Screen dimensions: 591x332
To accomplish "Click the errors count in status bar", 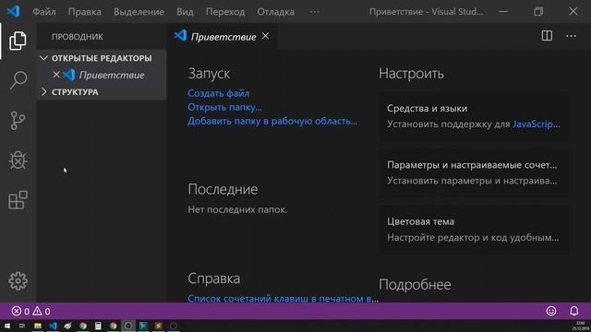I will click(x=20, y=312).
